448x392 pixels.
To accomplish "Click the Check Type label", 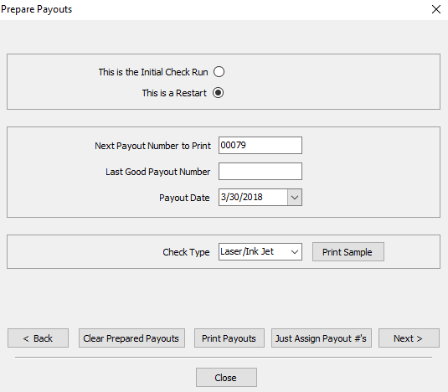I will click(186, 252).
